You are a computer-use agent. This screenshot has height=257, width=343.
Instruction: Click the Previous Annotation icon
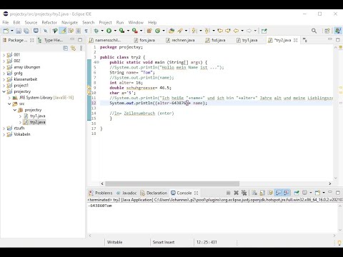(x=207, y=31)
